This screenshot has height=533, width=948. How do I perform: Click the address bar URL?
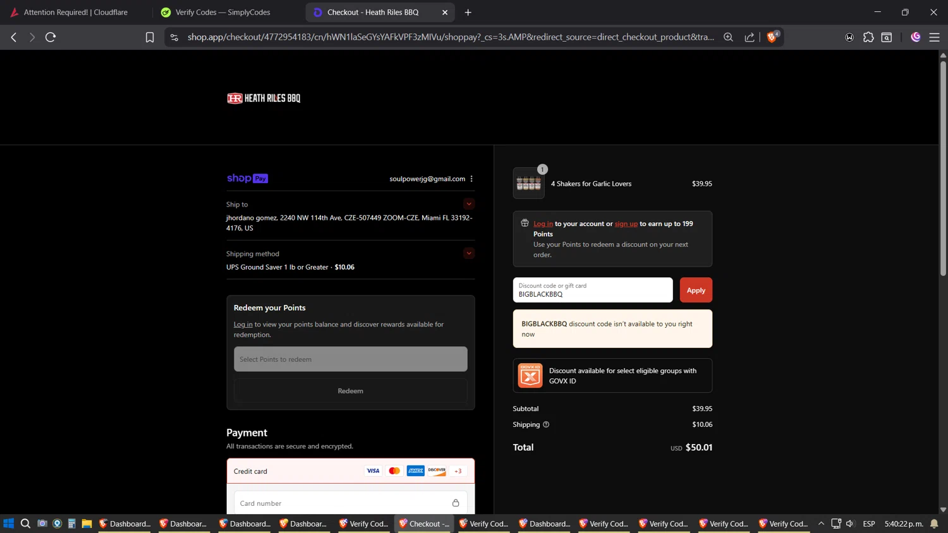(x=451, y=37)
